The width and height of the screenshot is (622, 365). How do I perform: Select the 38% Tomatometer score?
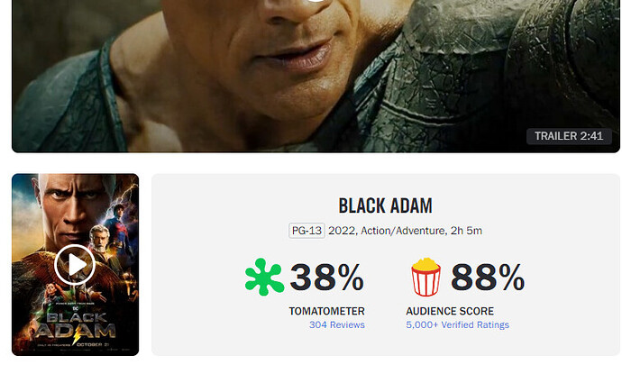(x=327, y=278)
